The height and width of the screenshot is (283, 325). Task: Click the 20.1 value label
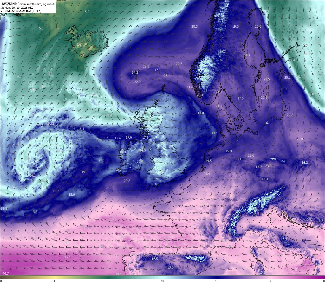point(287,78)
